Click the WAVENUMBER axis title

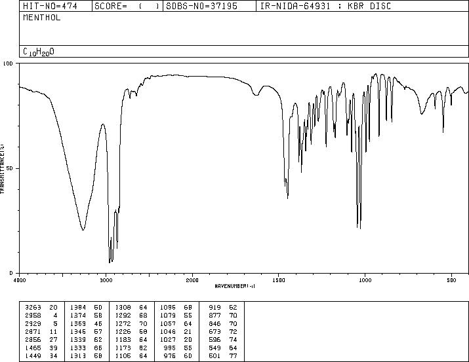coord(235,286)
